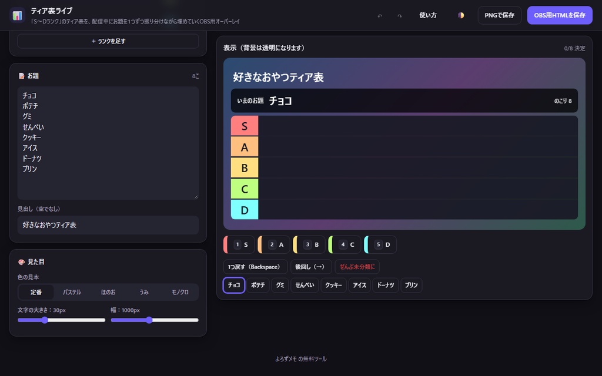This screenshot has width=602, height=376.
Task: Click ＋ランクを足す button
Action: tap(108, 41)
